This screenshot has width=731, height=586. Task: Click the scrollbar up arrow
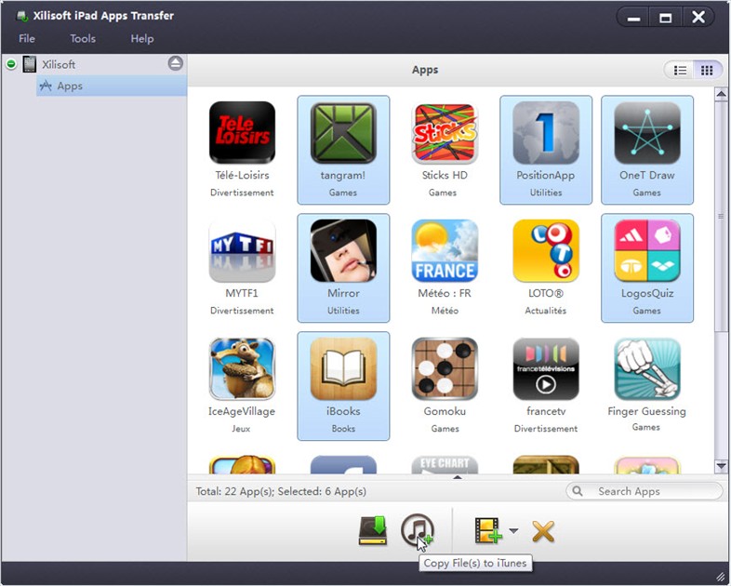coord(721,94)
